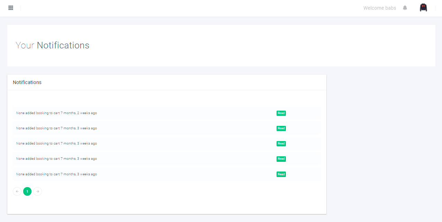This screenshot has height=222, width=442.
Task: Click the Your Notifications heading
Action: point(52,45)
